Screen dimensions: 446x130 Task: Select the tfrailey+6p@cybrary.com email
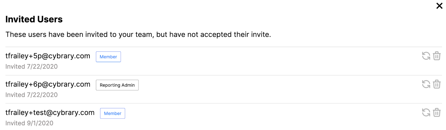pos(48,84)
